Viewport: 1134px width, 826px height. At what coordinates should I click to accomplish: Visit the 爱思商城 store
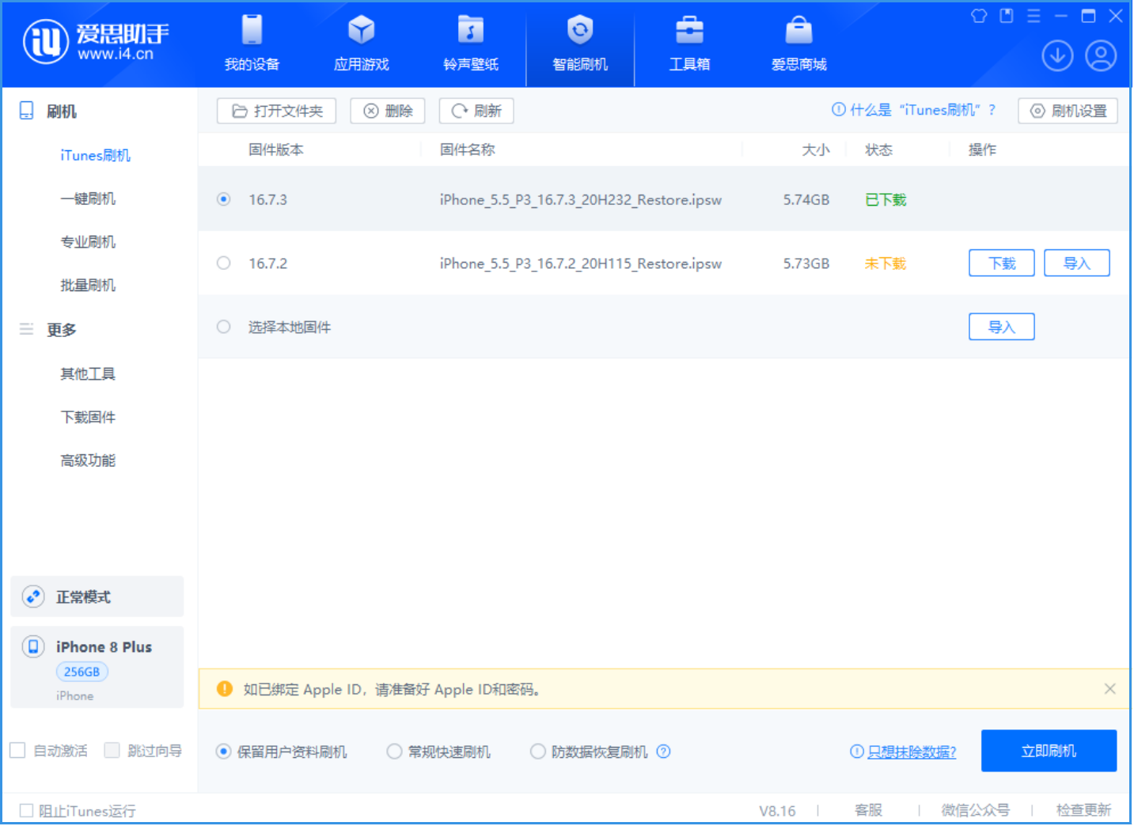coord(798,44)
